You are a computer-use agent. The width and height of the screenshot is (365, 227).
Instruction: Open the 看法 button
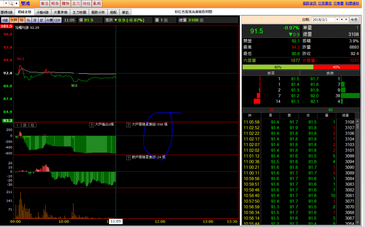[45, 4]
